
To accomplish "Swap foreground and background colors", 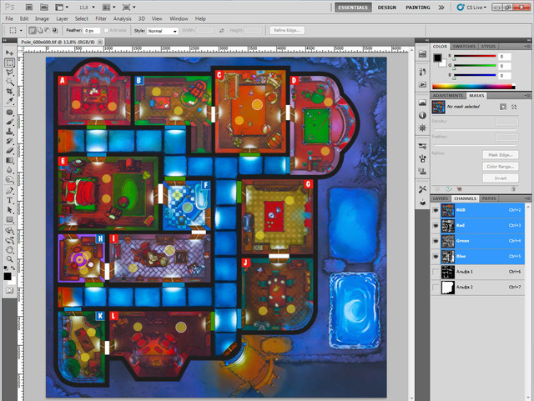I will click(x=13, y=268).
